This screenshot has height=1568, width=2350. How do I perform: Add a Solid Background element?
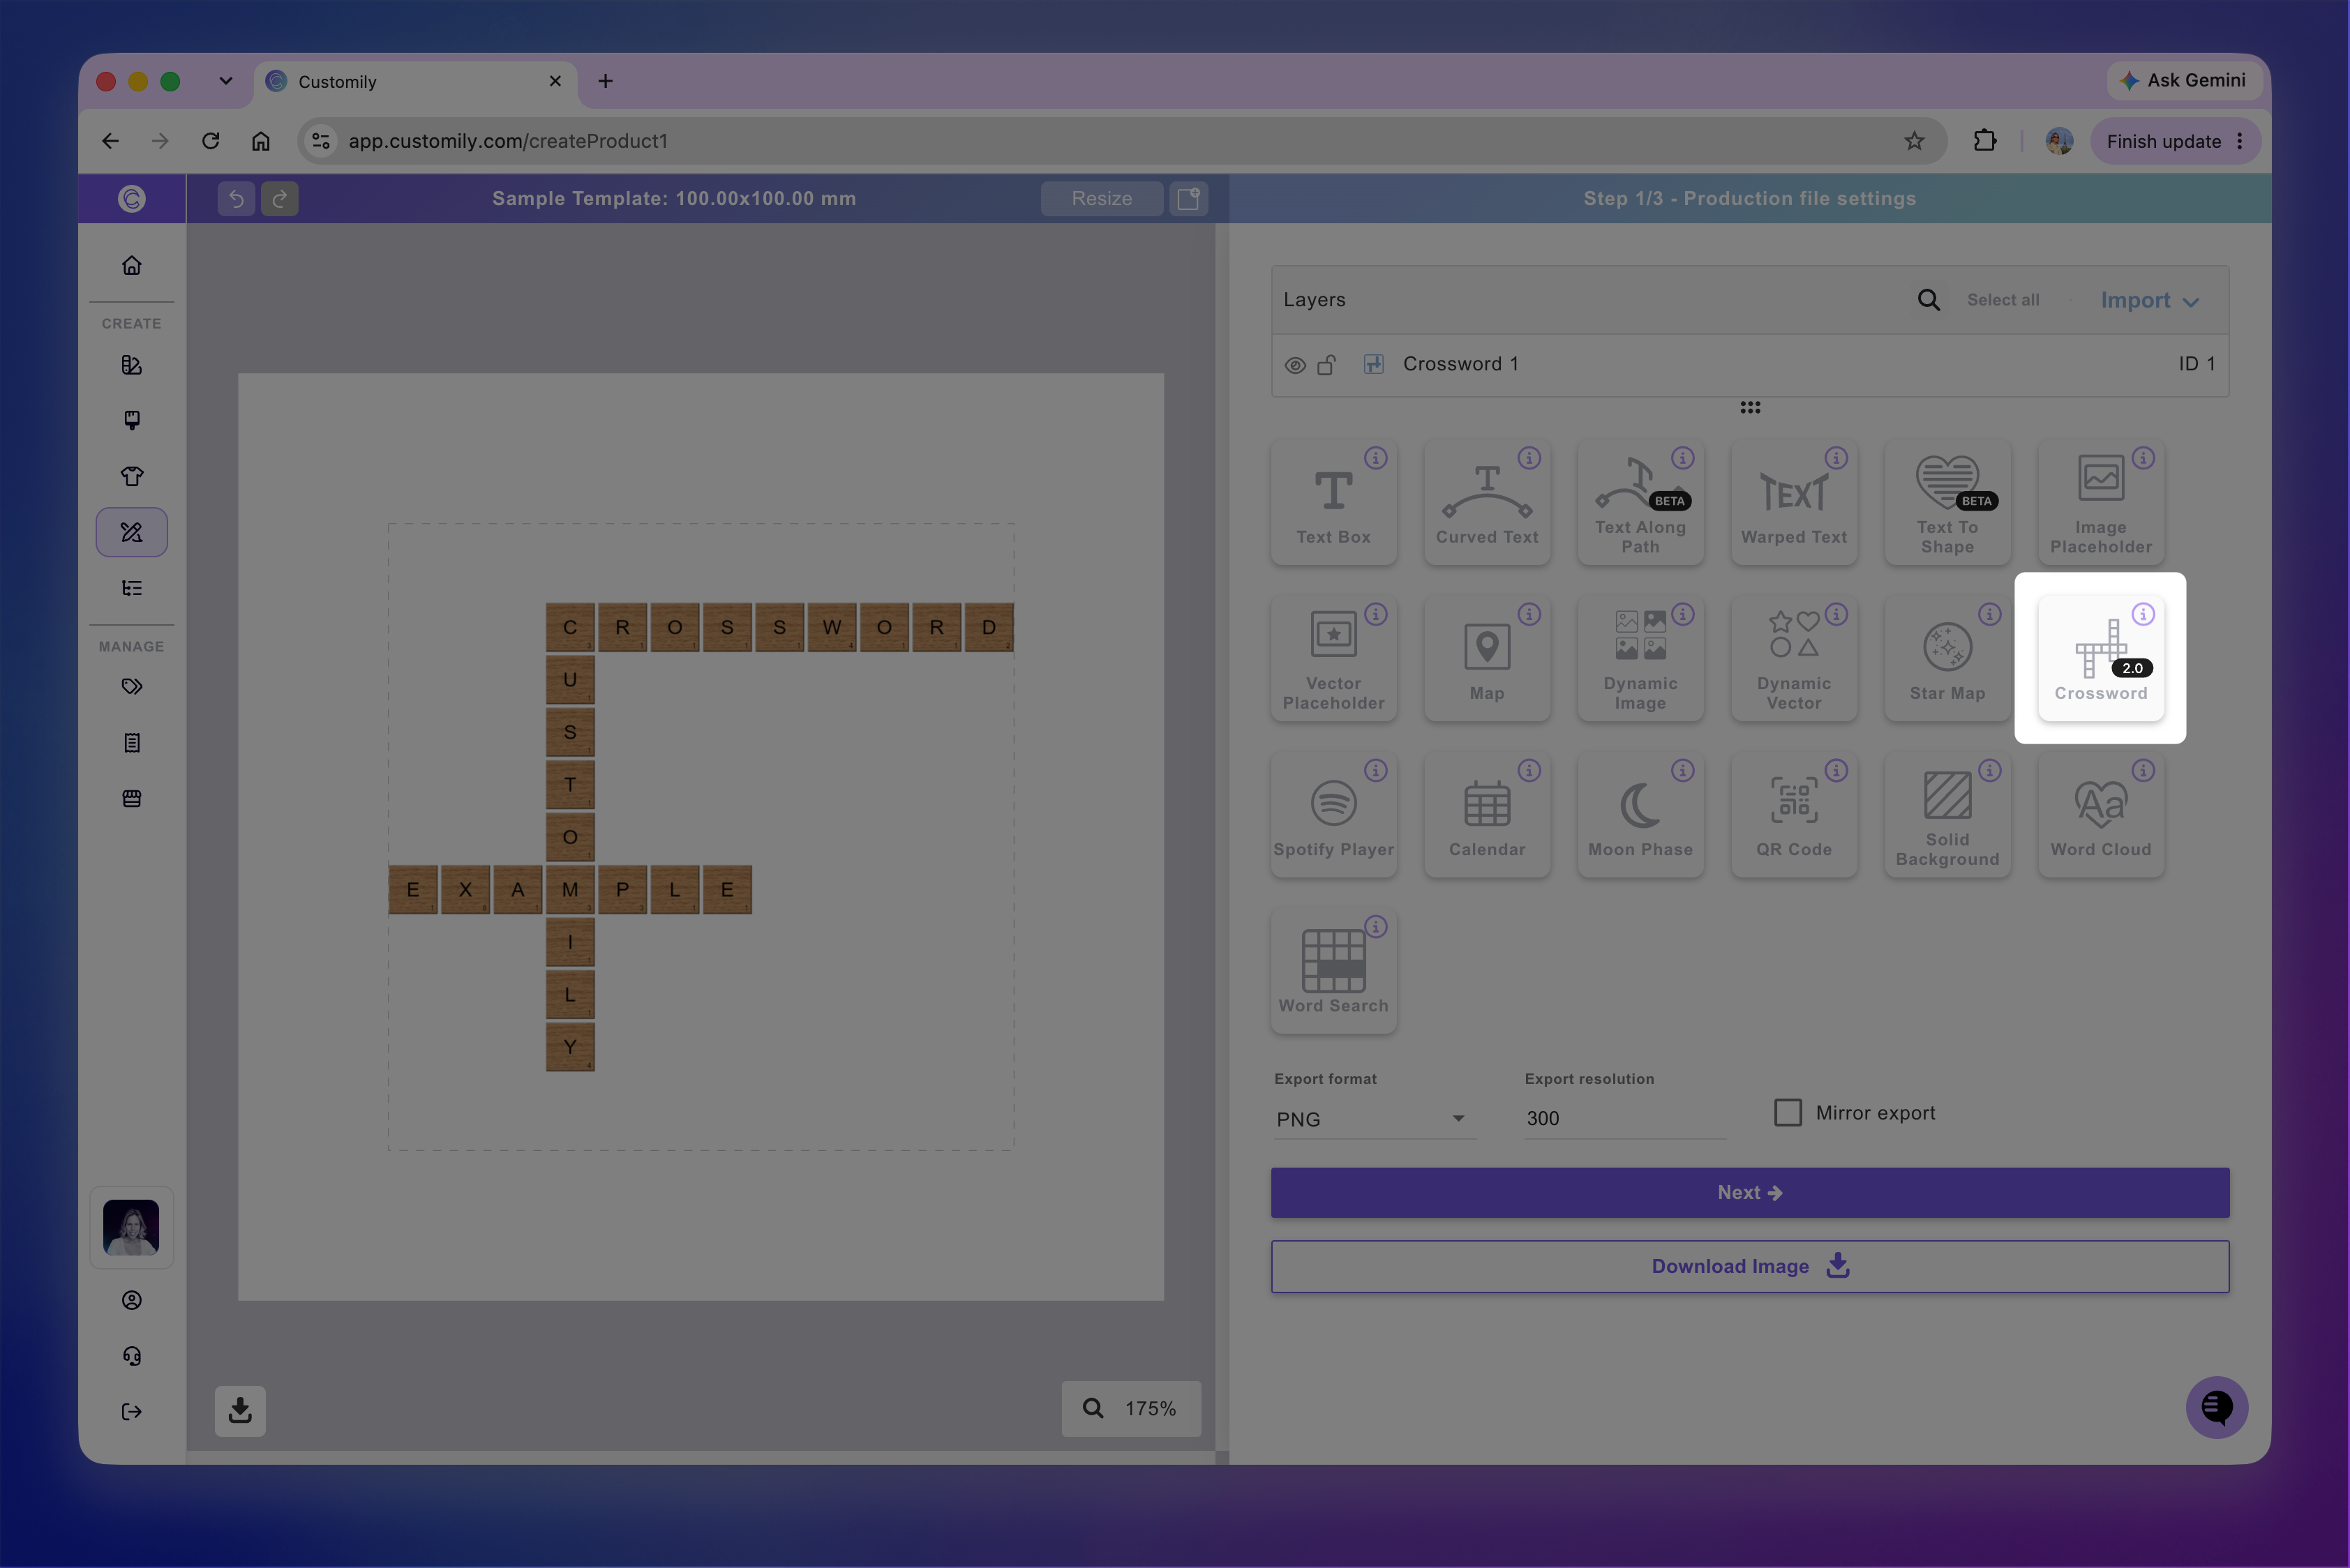[x=1947, y=815]
